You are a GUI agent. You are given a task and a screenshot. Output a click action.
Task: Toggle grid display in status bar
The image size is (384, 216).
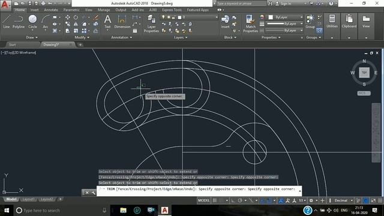pos(215,200)
